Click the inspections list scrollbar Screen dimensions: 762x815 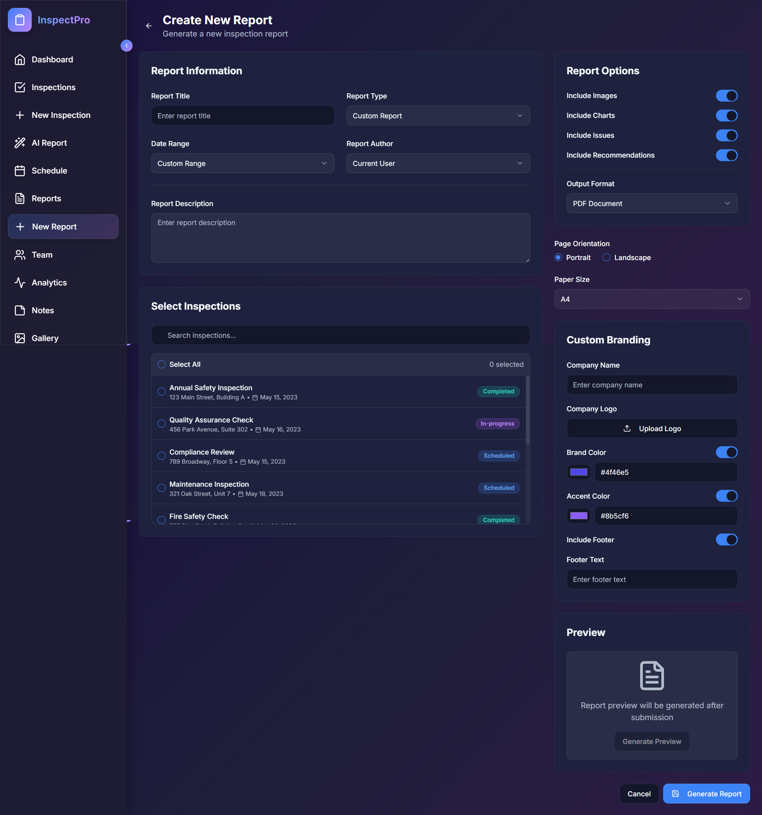coord(527,410)
